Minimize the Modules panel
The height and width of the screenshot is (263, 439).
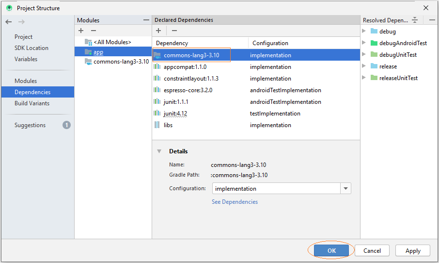pos(146,20)
